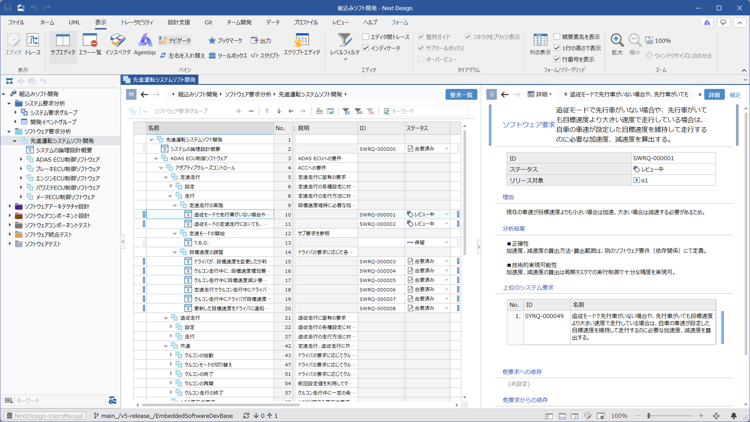This screenshot has height=422, width=750.
Task: Click the navigator keyword search field
Action: click(60, 401)
